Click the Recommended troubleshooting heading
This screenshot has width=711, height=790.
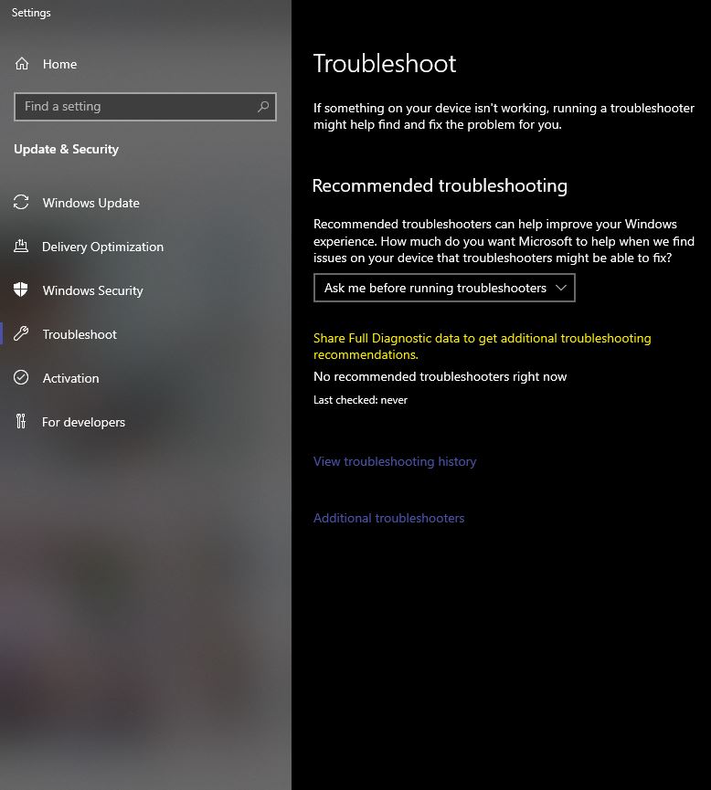tap(440, 185)
